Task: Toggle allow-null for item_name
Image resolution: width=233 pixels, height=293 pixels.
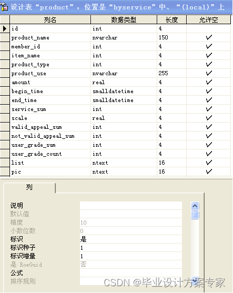Action: click(209, 56)
